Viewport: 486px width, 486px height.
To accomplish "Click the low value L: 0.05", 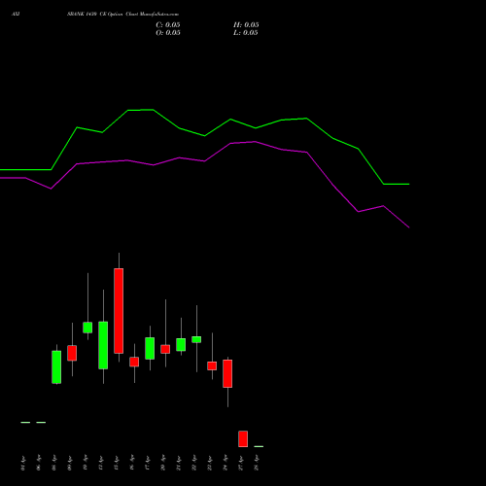I will click(246, 33).
